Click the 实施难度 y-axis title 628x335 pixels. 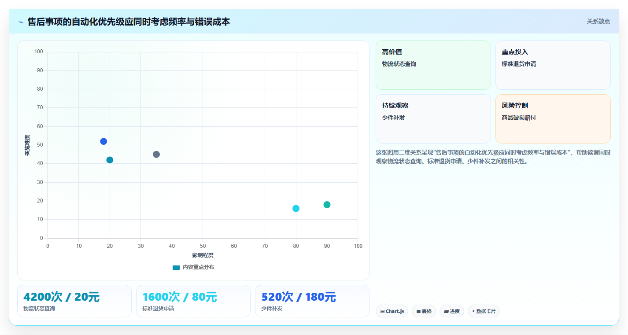27,145
